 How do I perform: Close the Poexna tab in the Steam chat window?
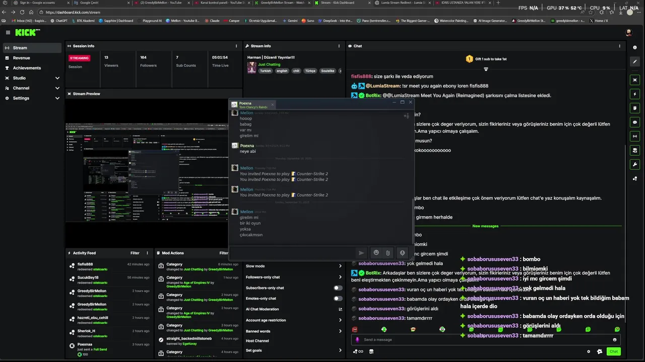tap(273, 105)
